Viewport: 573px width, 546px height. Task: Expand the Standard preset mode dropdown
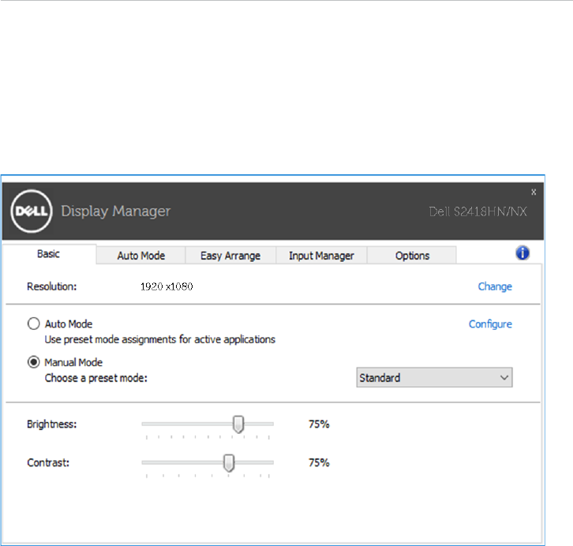click(x=434, y=378)
